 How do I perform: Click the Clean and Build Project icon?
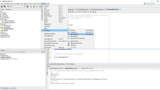(x=34, y=6)
